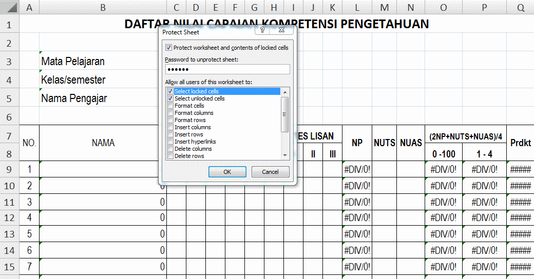Viewport: 534px width, 279px height.
Task: Click the number 5 cell in NO. column
Action: click(29, 234)
